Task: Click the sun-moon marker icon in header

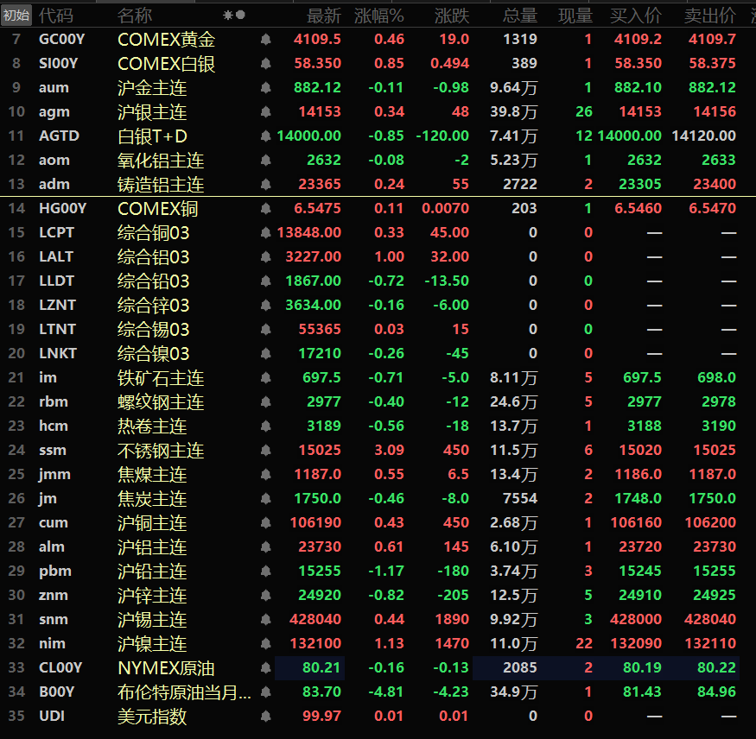Action: coord(234,16)
